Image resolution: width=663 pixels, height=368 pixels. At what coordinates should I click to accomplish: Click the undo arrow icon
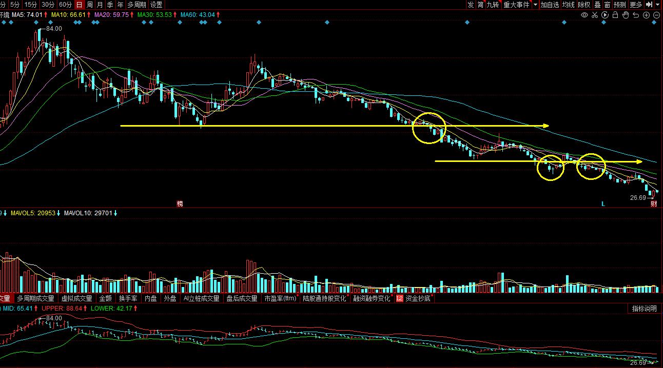click(x=636, y=15)
